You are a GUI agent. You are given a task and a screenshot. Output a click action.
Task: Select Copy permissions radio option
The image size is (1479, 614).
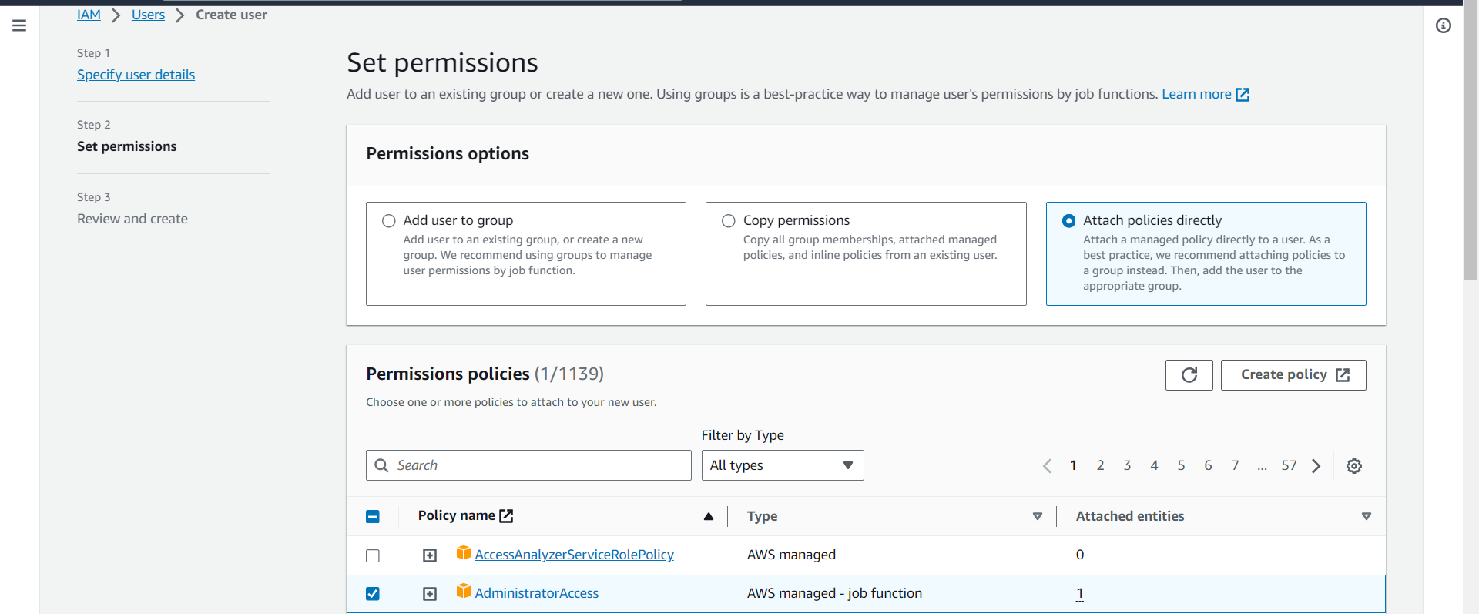coord(729,221)
